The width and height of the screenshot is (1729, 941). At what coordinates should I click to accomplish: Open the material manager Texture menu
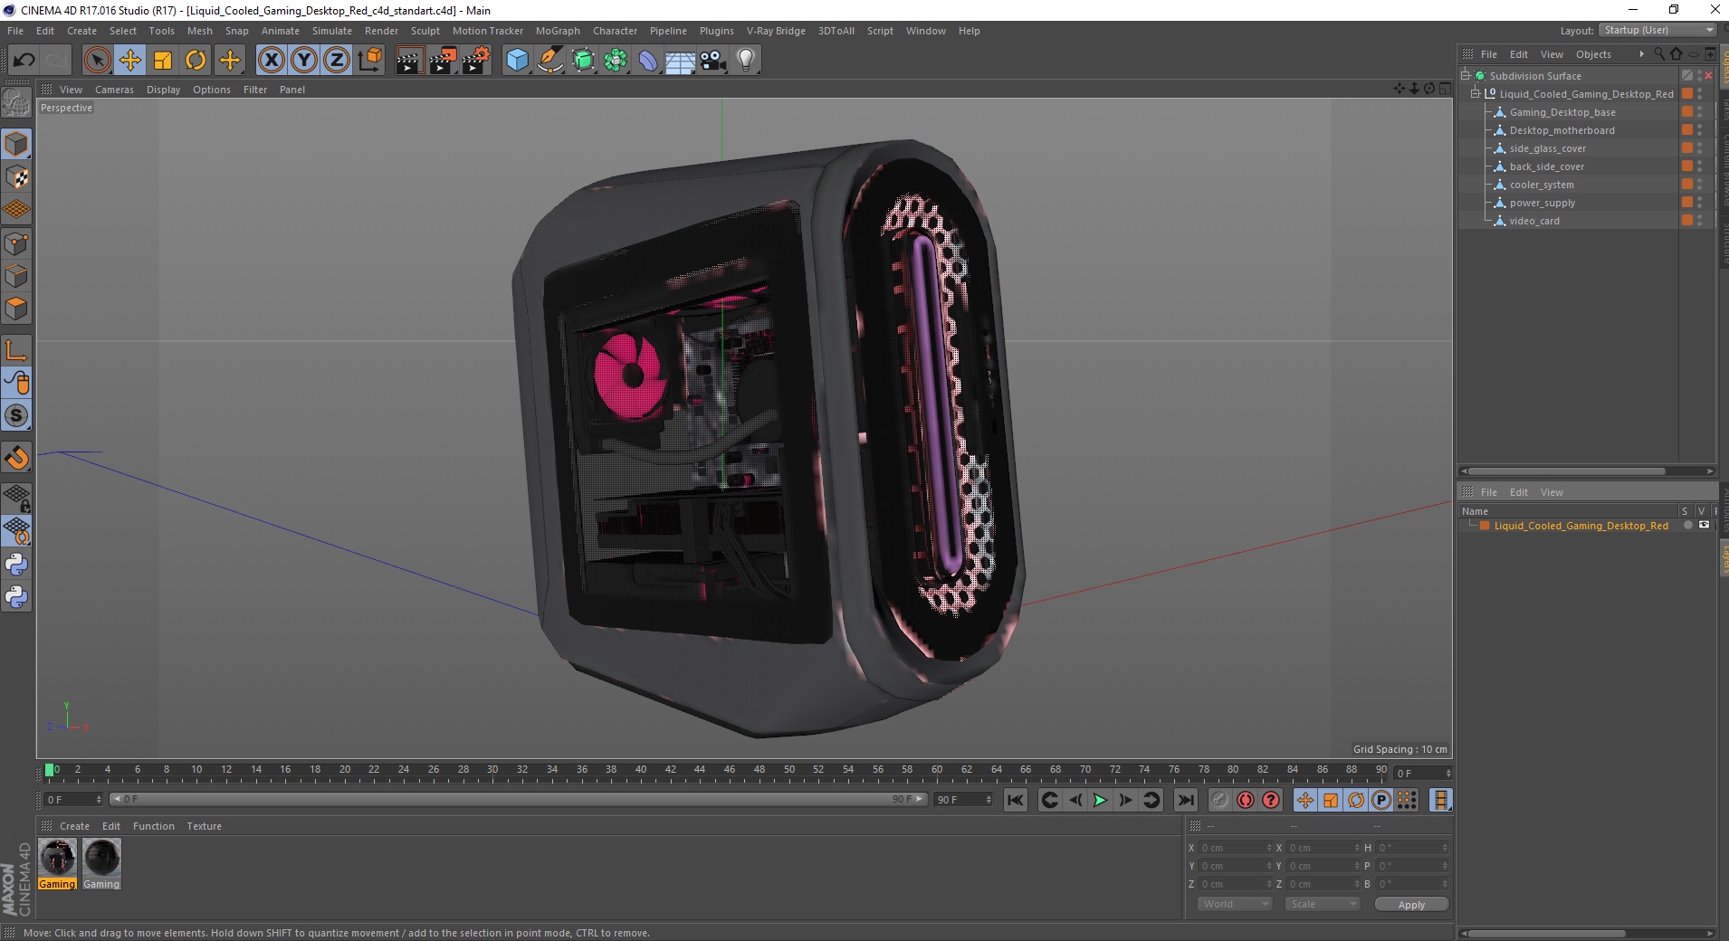[x=204, y=826]
